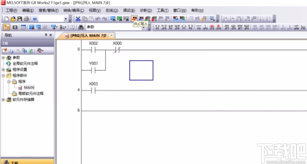The width and height of the screenshot is (307, 164).
Task: Click the new data icon in navigation toolbar
Action: (x=4, y=51)
